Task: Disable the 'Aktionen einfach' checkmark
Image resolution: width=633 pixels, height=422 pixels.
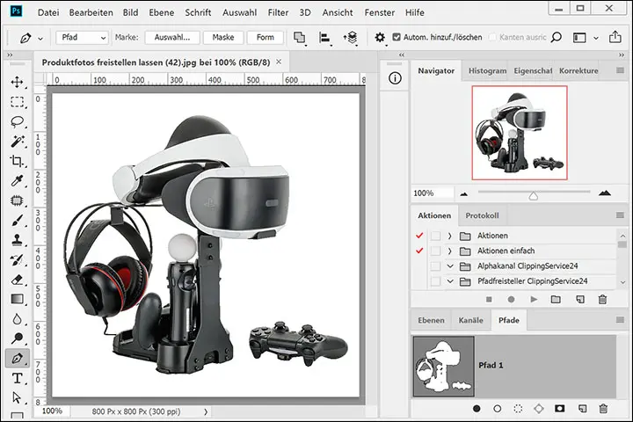Action: click(x=418, y=251)
